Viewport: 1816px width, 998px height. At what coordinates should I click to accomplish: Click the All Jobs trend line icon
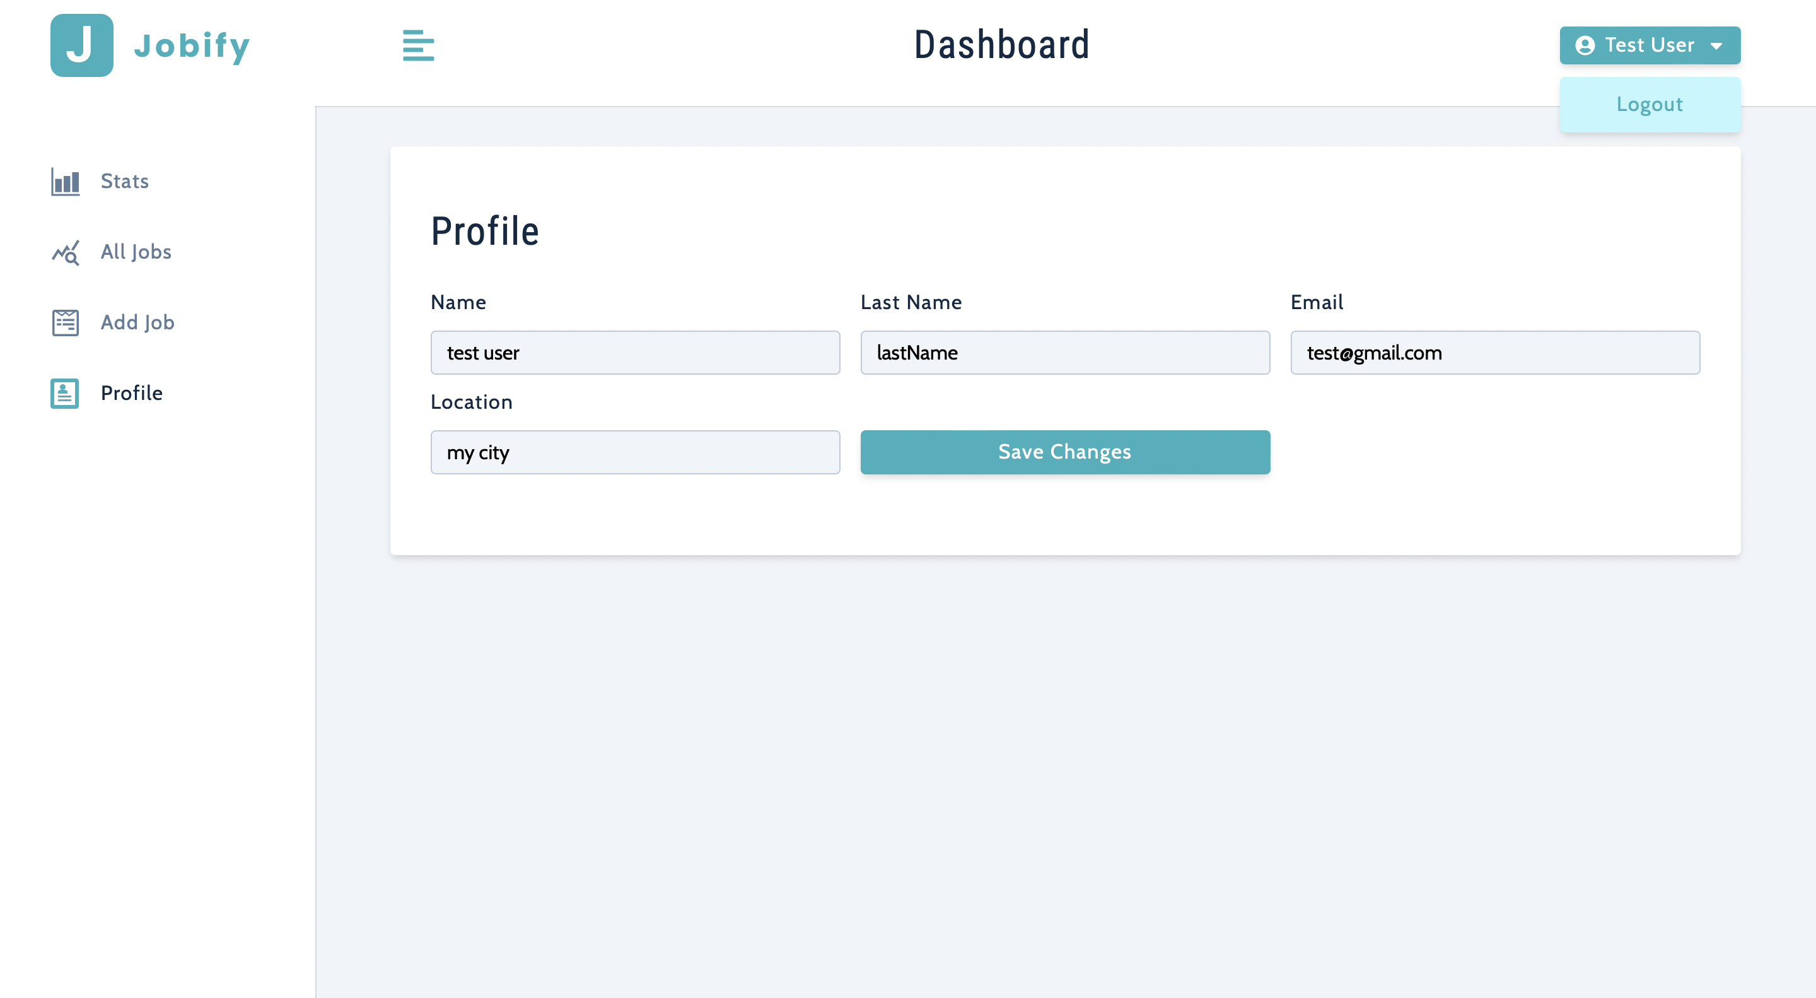pos(65,252)
